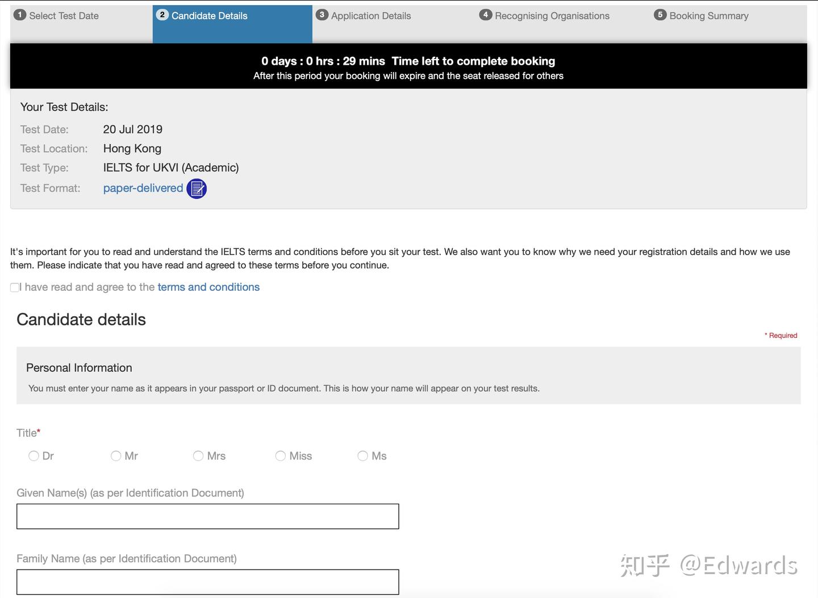This screenshot has width=818, height=598.
Task: Select the Dr title option
Action: pyautogui.click(x=34, y=455)
